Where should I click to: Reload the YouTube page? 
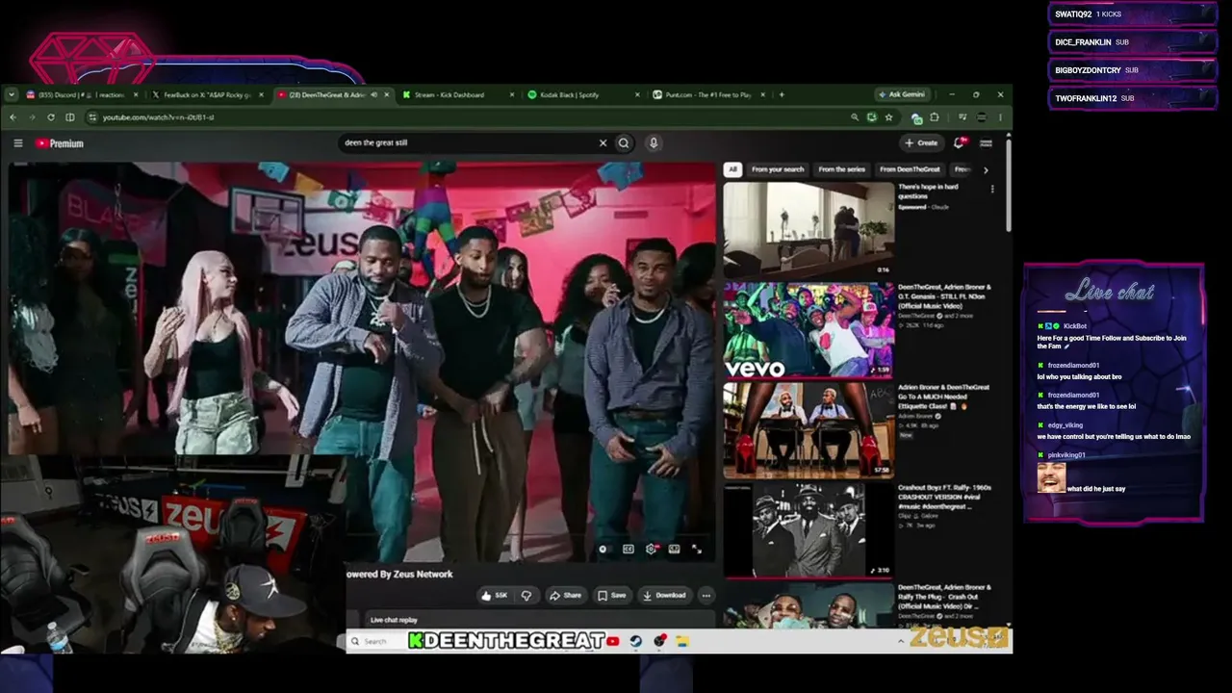(50, 117)
